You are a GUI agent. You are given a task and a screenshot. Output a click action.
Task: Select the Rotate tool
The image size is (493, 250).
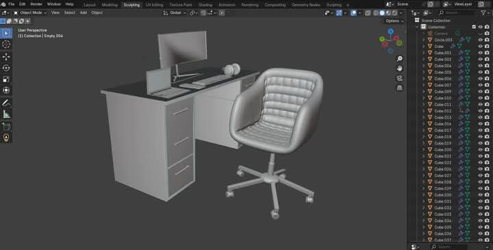pyautogui.click(x=6, y=68)
